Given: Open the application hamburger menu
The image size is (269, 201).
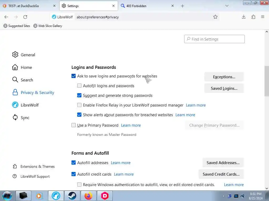Looking at the screenshot, I should [262, 17].
